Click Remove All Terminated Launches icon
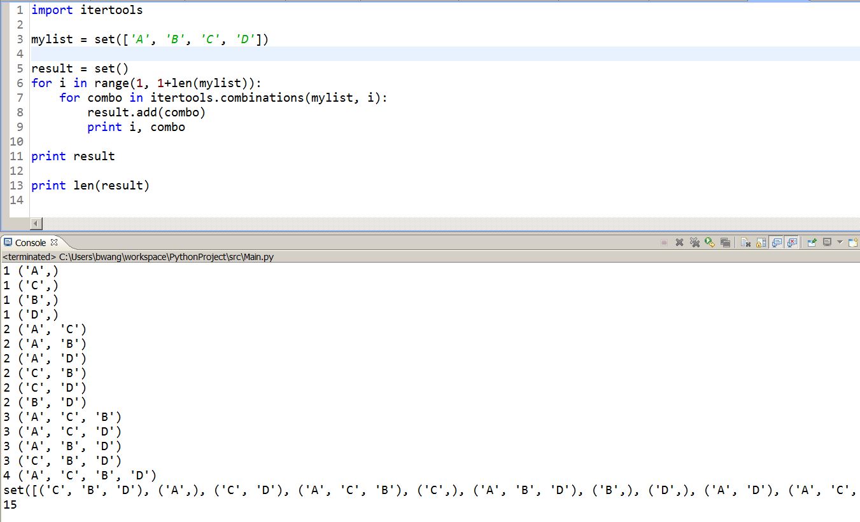This screenshot has width=860, height=522. (694, 242)
